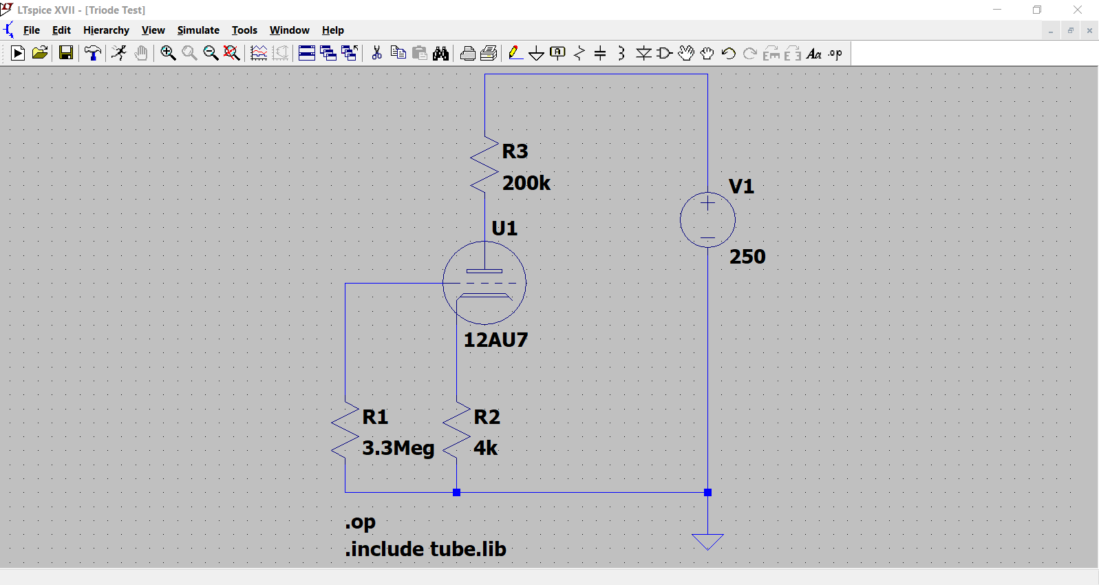Place an Inductor from the toolbar

point(621,53)
